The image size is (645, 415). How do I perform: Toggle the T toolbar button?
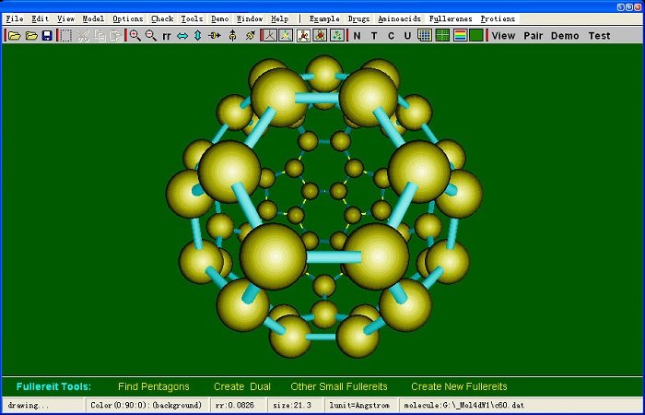(374, 36)
